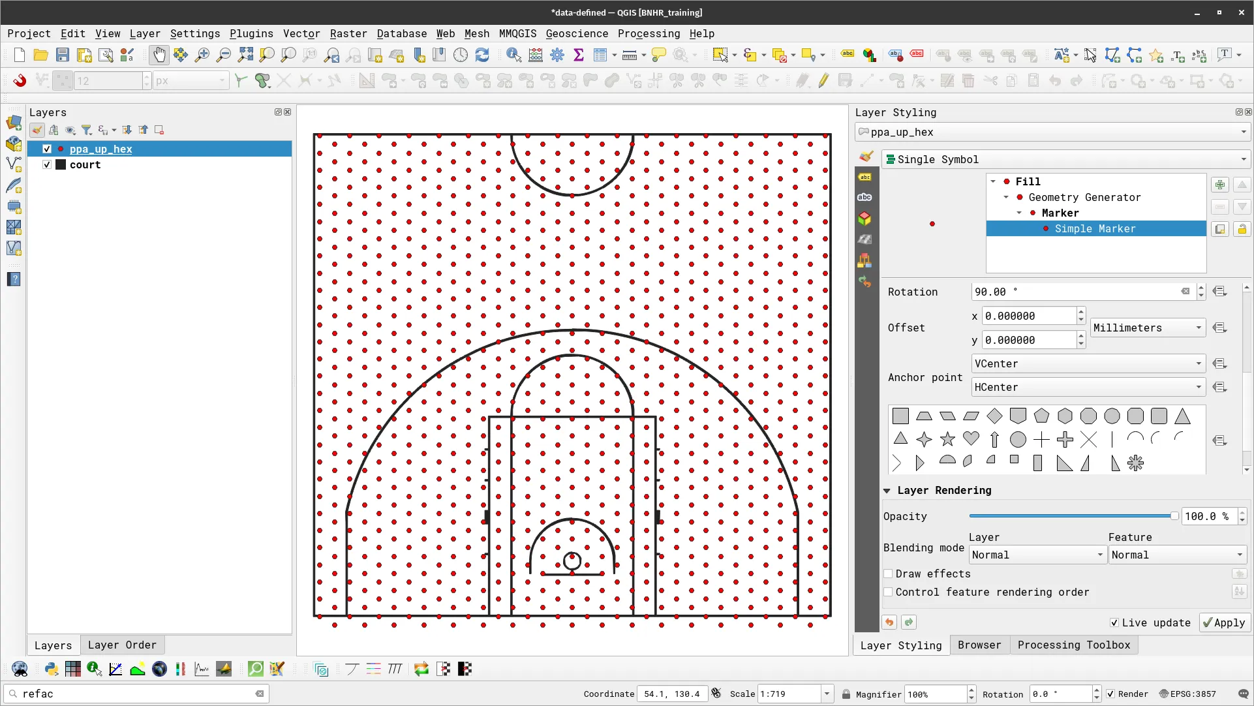Screen dimensions: 1254x706
Task: Refresh the map canvas
Action: coord(482,55)
